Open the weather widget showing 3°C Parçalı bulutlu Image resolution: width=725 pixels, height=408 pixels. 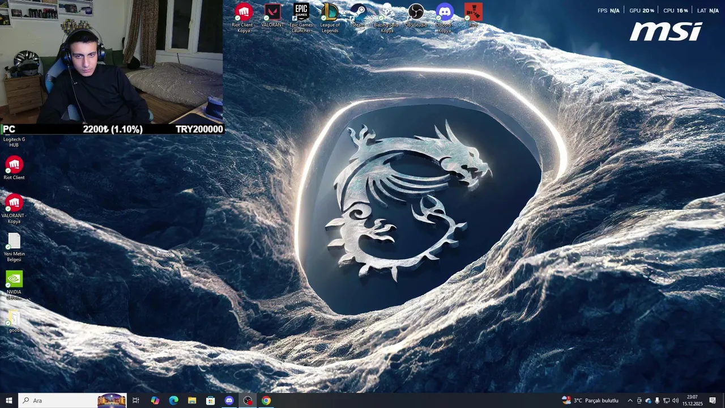coord(590,401)
